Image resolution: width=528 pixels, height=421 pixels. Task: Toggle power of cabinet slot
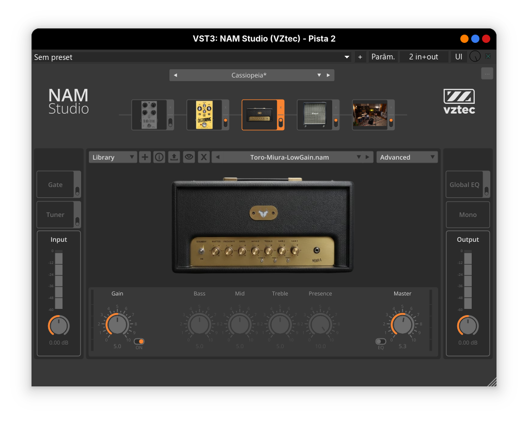[x=336, y=122]
